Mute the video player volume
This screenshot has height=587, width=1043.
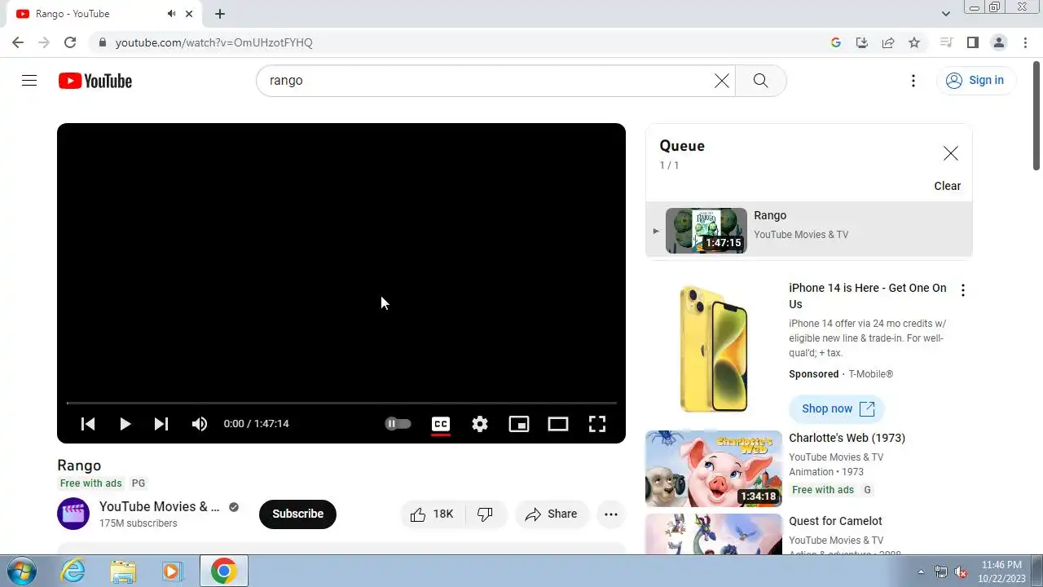click(200, 424)
